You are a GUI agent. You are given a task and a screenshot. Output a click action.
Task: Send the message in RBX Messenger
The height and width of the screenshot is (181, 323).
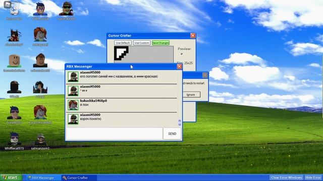172,134
